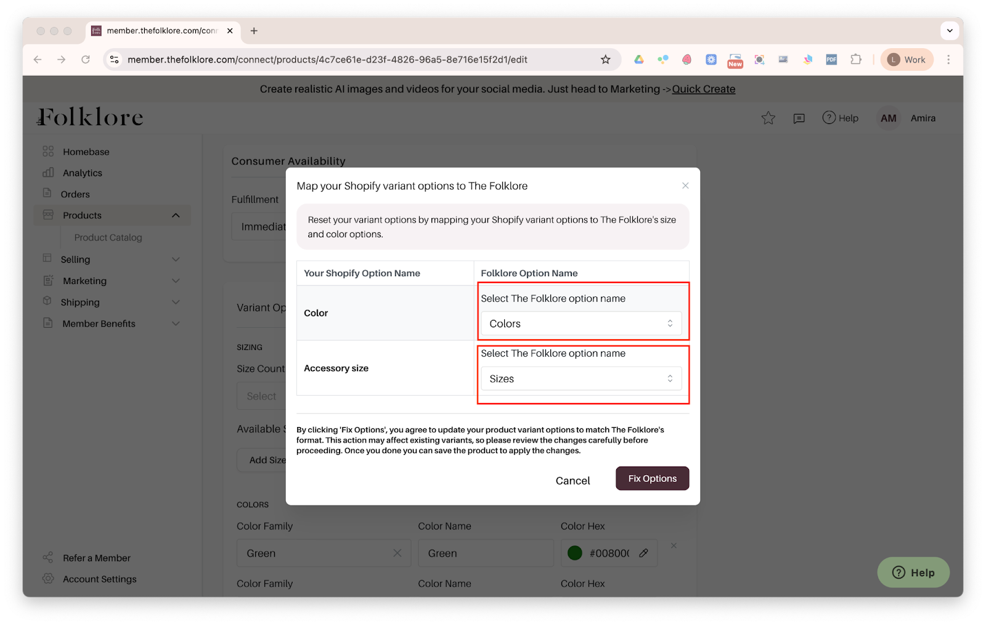Open the Sizes option dropdown
Viewport: 986px width, 625px height.
coord(581,378)
